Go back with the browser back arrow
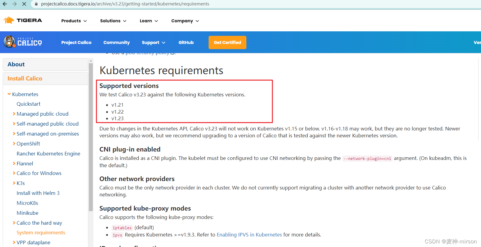The height and width of the screenshot is (247, 481). pos(5,4)
